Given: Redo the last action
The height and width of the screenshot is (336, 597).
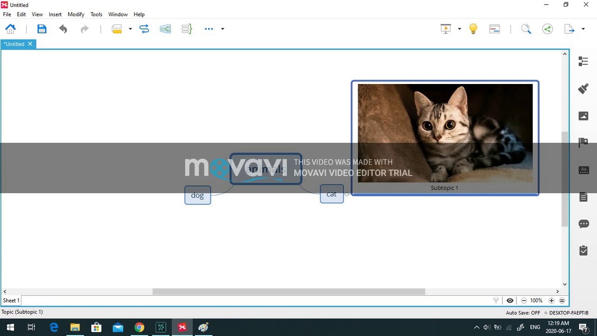Looking at the screenshot, I should pos(84,29).
